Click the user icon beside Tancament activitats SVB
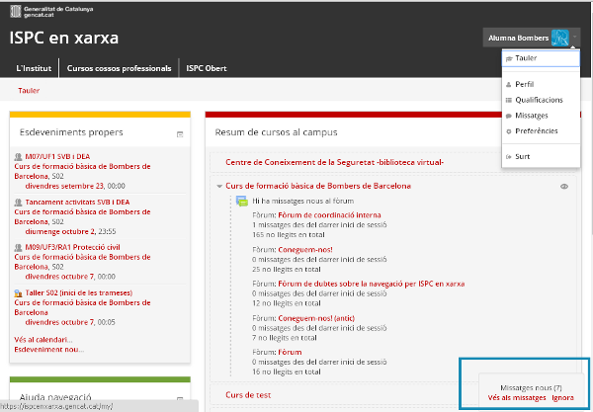593x412 pixels. click(19, 202)
